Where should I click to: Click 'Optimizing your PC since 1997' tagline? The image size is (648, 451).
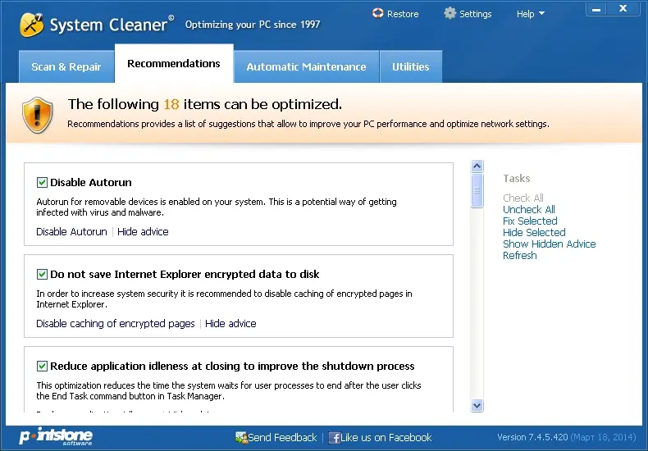253,25
